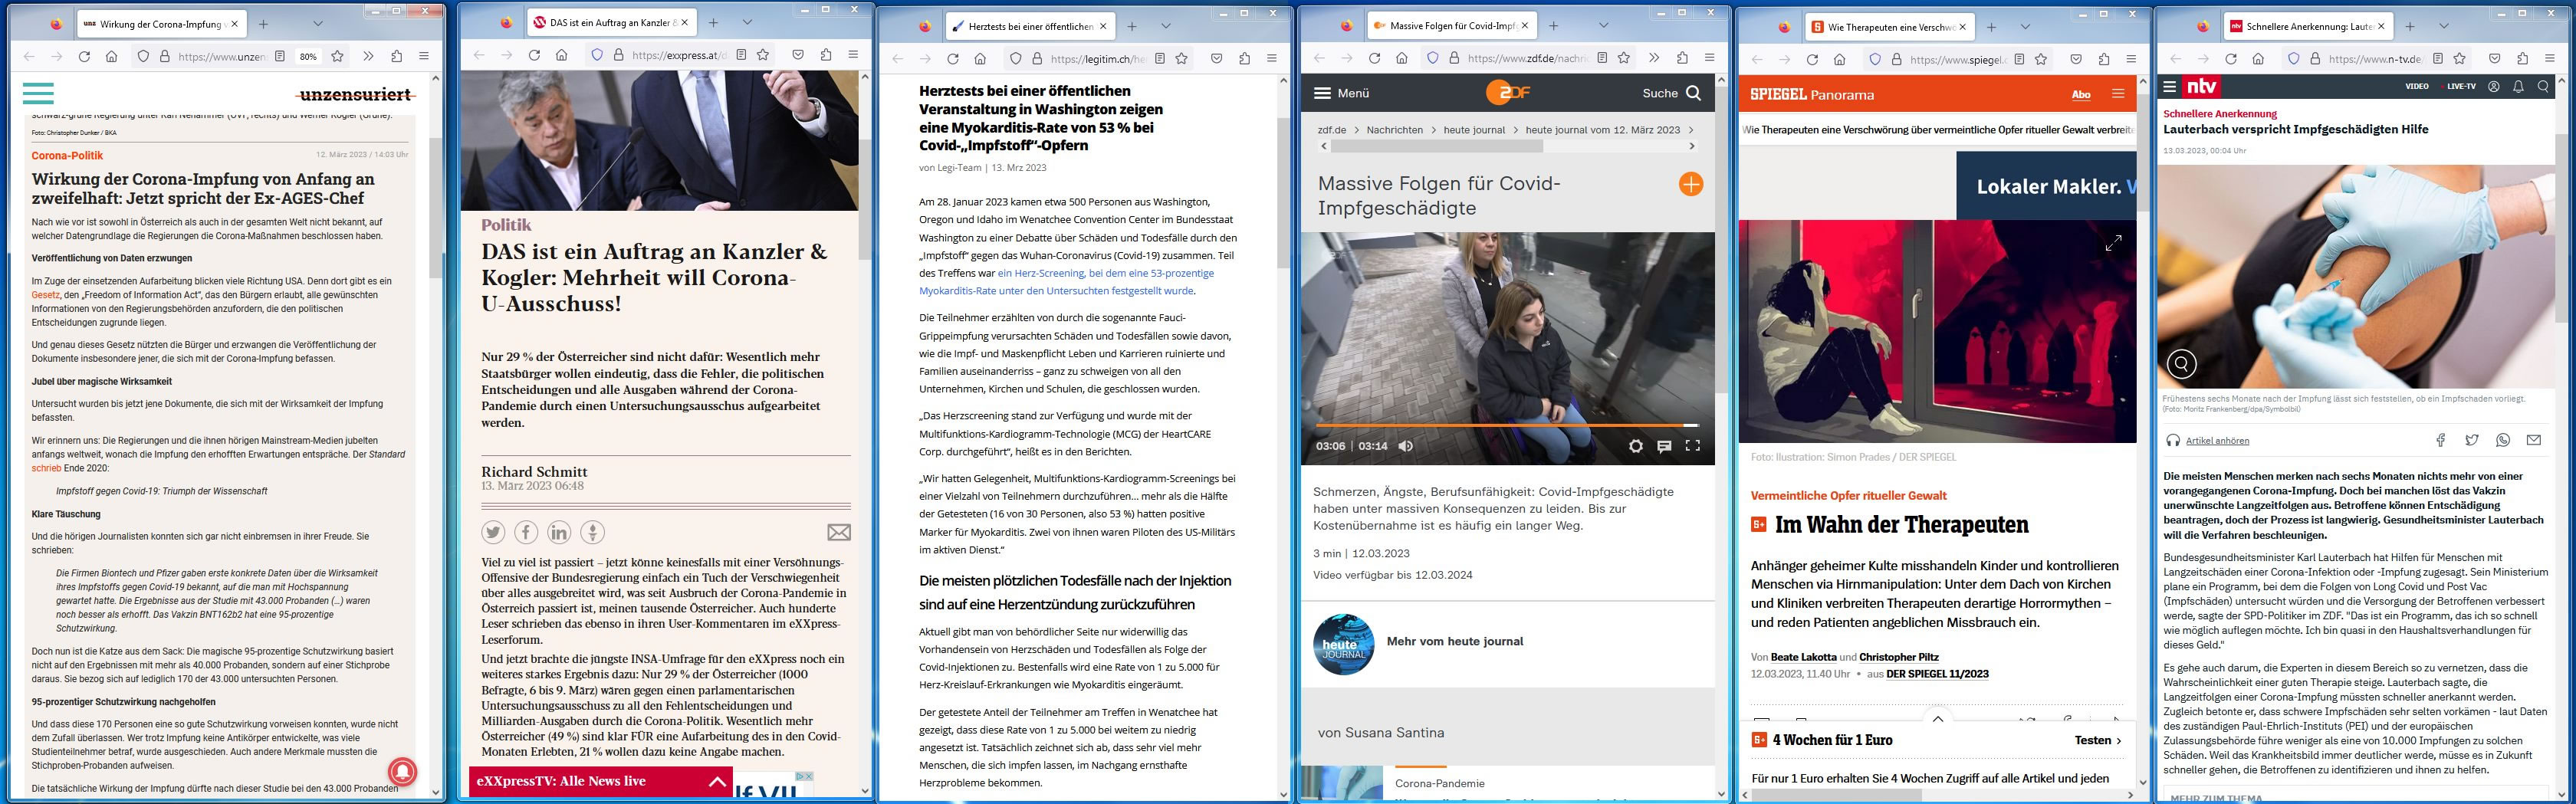The height and width of the screenshot is (804, 2576).
Task: Open the Spiegel hamburger menu
Action: coord(2118,94)
